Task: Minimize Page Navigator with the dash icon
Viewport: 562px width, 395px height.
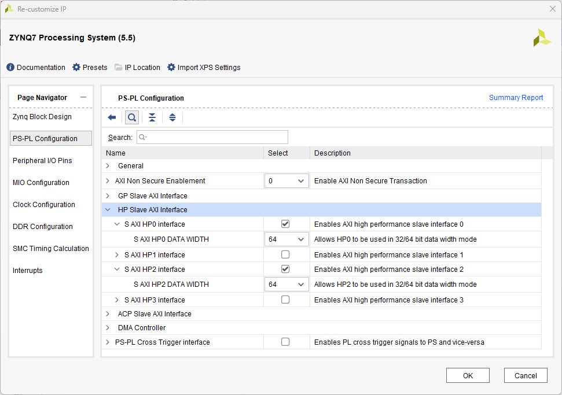Action: tap(83, 97)
